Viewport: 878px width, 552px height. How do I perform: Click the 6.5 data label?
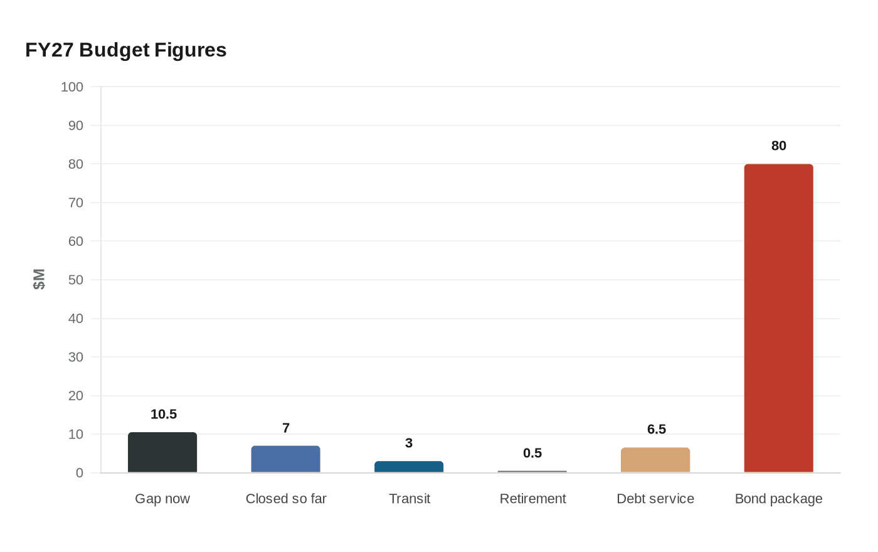(x=656, y=429)
